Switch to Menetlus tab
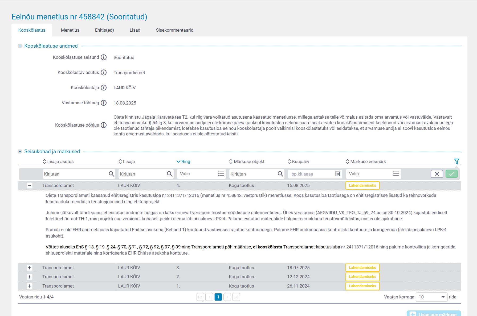The height and width of the screenshot is (316, 477). tap(70, 30)
